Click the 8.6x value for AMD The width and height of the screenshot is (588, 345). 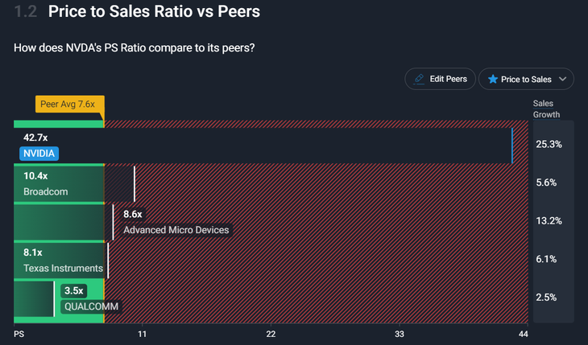coord(132,214)
